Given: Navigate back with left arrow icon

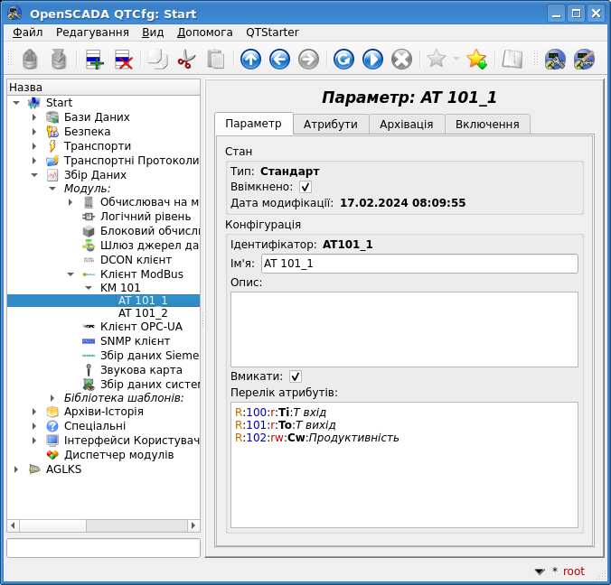Looking at the screenshot, I should pos(279,60).
